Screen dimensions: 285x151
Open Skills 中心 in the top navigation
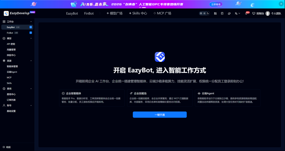click(138, 13)
